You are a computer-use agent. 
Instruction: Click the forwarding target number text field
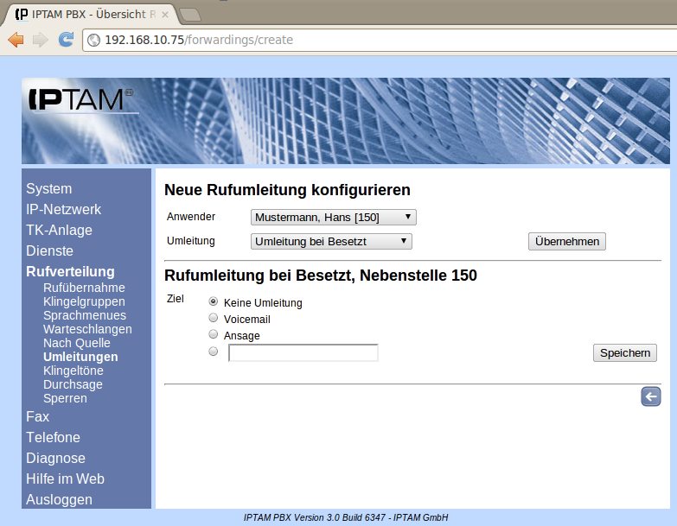coord(303,352)
